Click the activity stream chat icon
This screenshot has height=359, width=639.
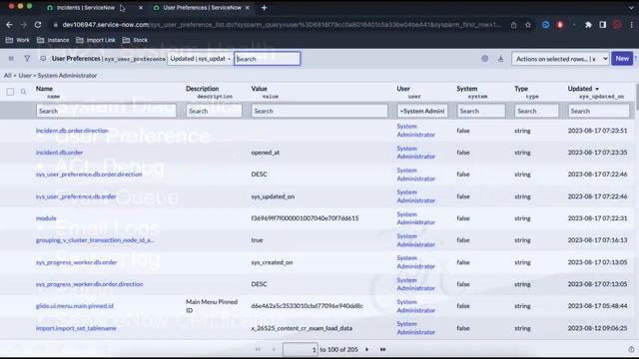pos(43,59)
